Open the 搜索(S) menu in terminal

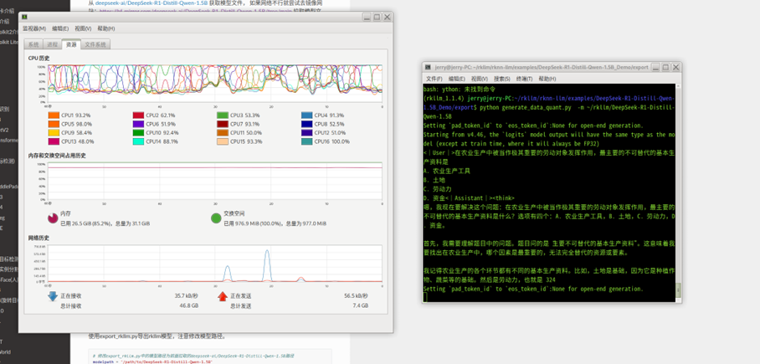coord(501,79)
